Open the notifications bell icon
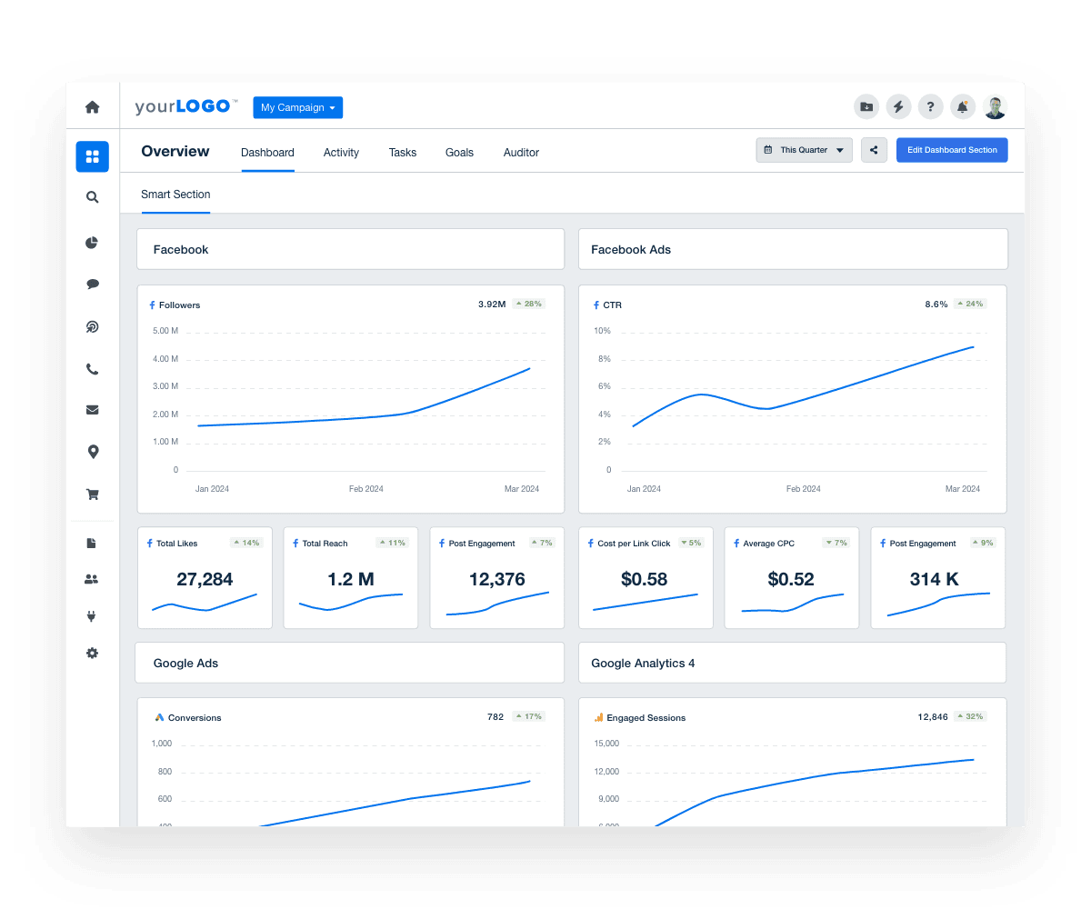The width and height of the screenshot is (1091, 909). click(x=962, y=107)
